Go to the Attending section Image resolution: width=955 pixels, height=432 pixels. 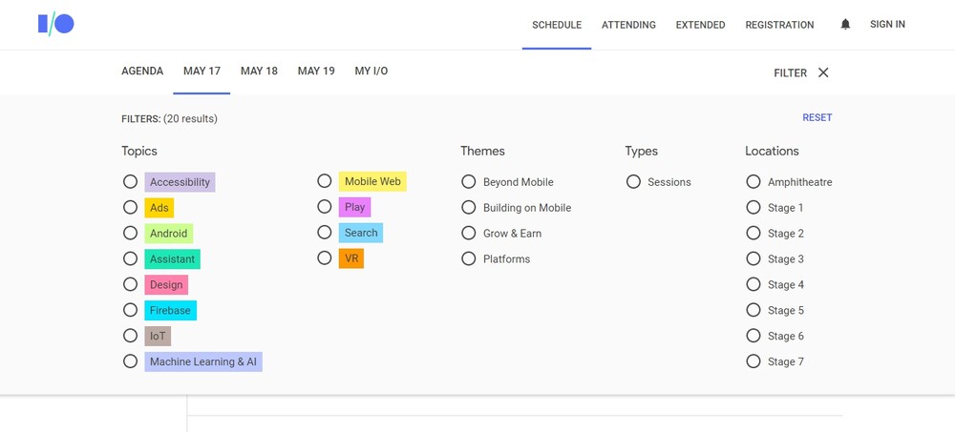coord(628,25)
